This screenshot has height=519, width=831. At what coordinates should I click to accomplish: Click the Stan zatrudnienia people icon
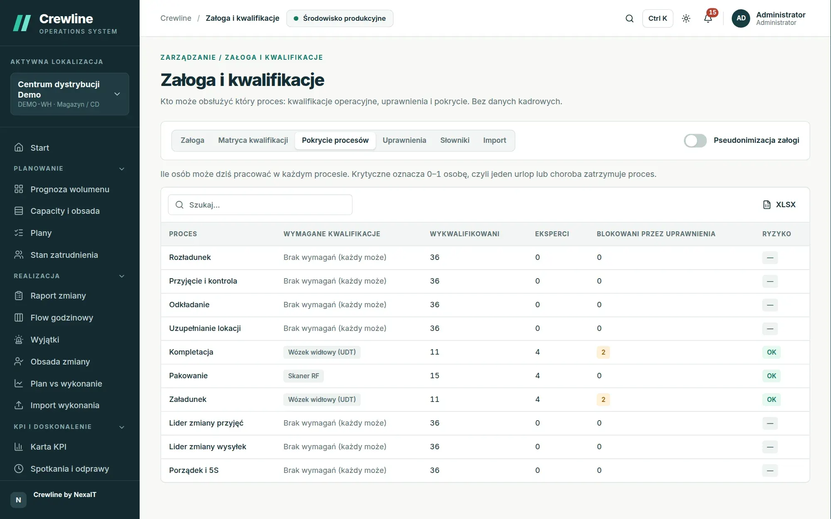[x=19, y=255]
